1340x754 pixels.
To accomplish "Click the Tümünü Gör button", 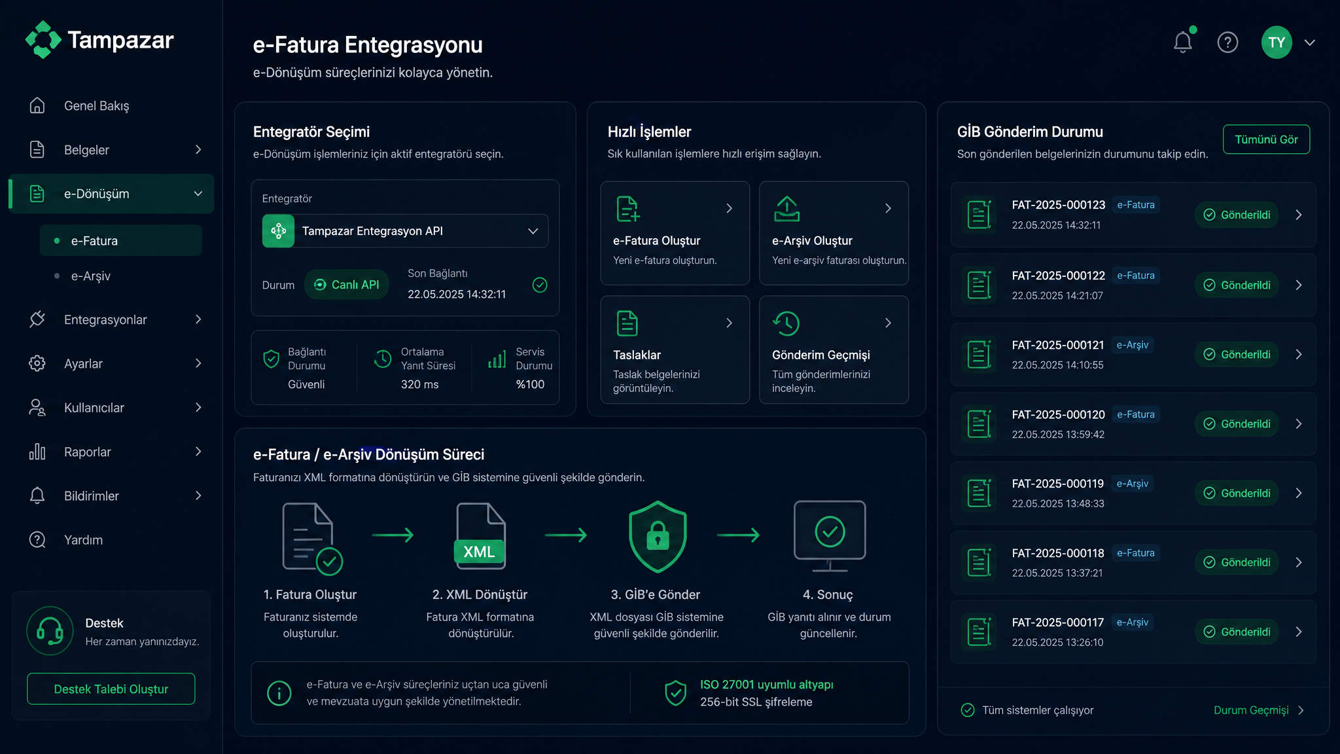I will pyautogui.click(x=1266, y=139).
